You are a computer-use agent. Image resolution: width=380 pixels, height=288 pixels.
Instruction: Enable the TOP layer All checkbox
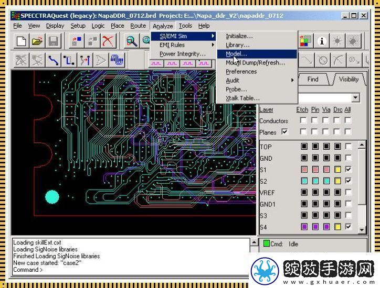(x=349, y=146)
